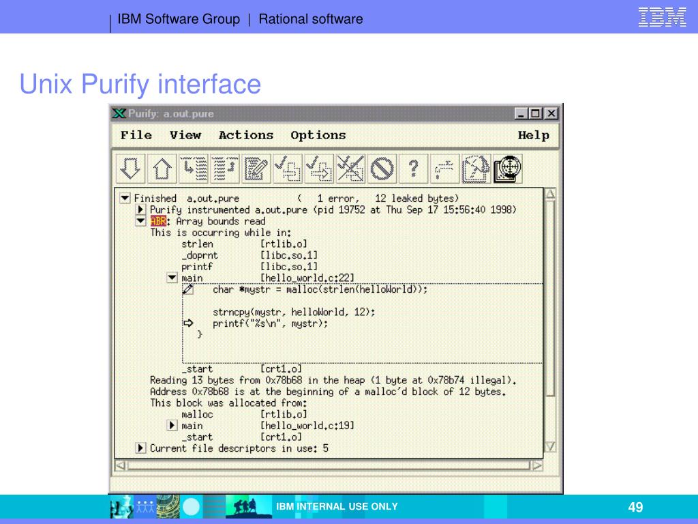Select the 'printf [libc.so.1]' stack frame
The height and width of the screenshot is (524, 698).
pyautogui.click(x=249, y=267)
